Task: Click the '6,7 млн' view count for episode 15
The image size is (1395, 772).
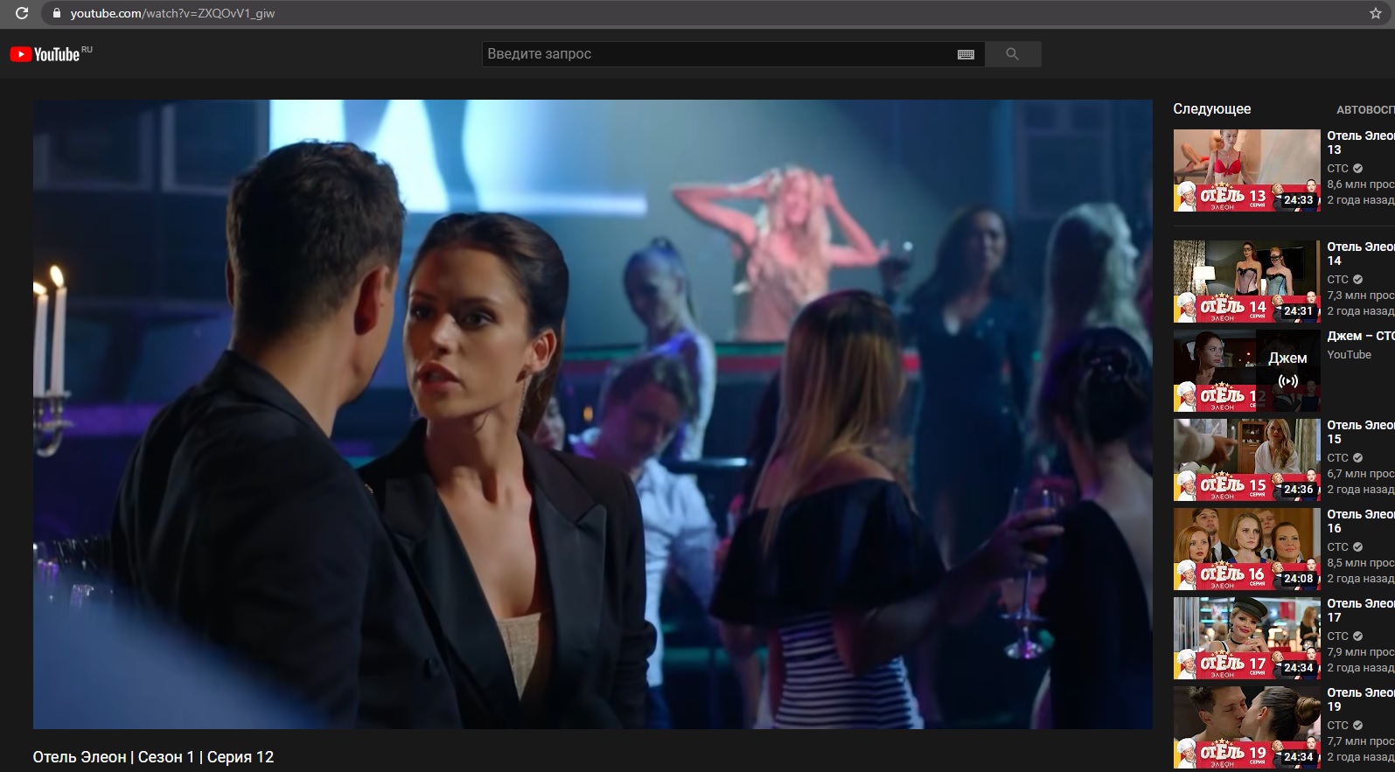Action: (x=1361, y=474)
